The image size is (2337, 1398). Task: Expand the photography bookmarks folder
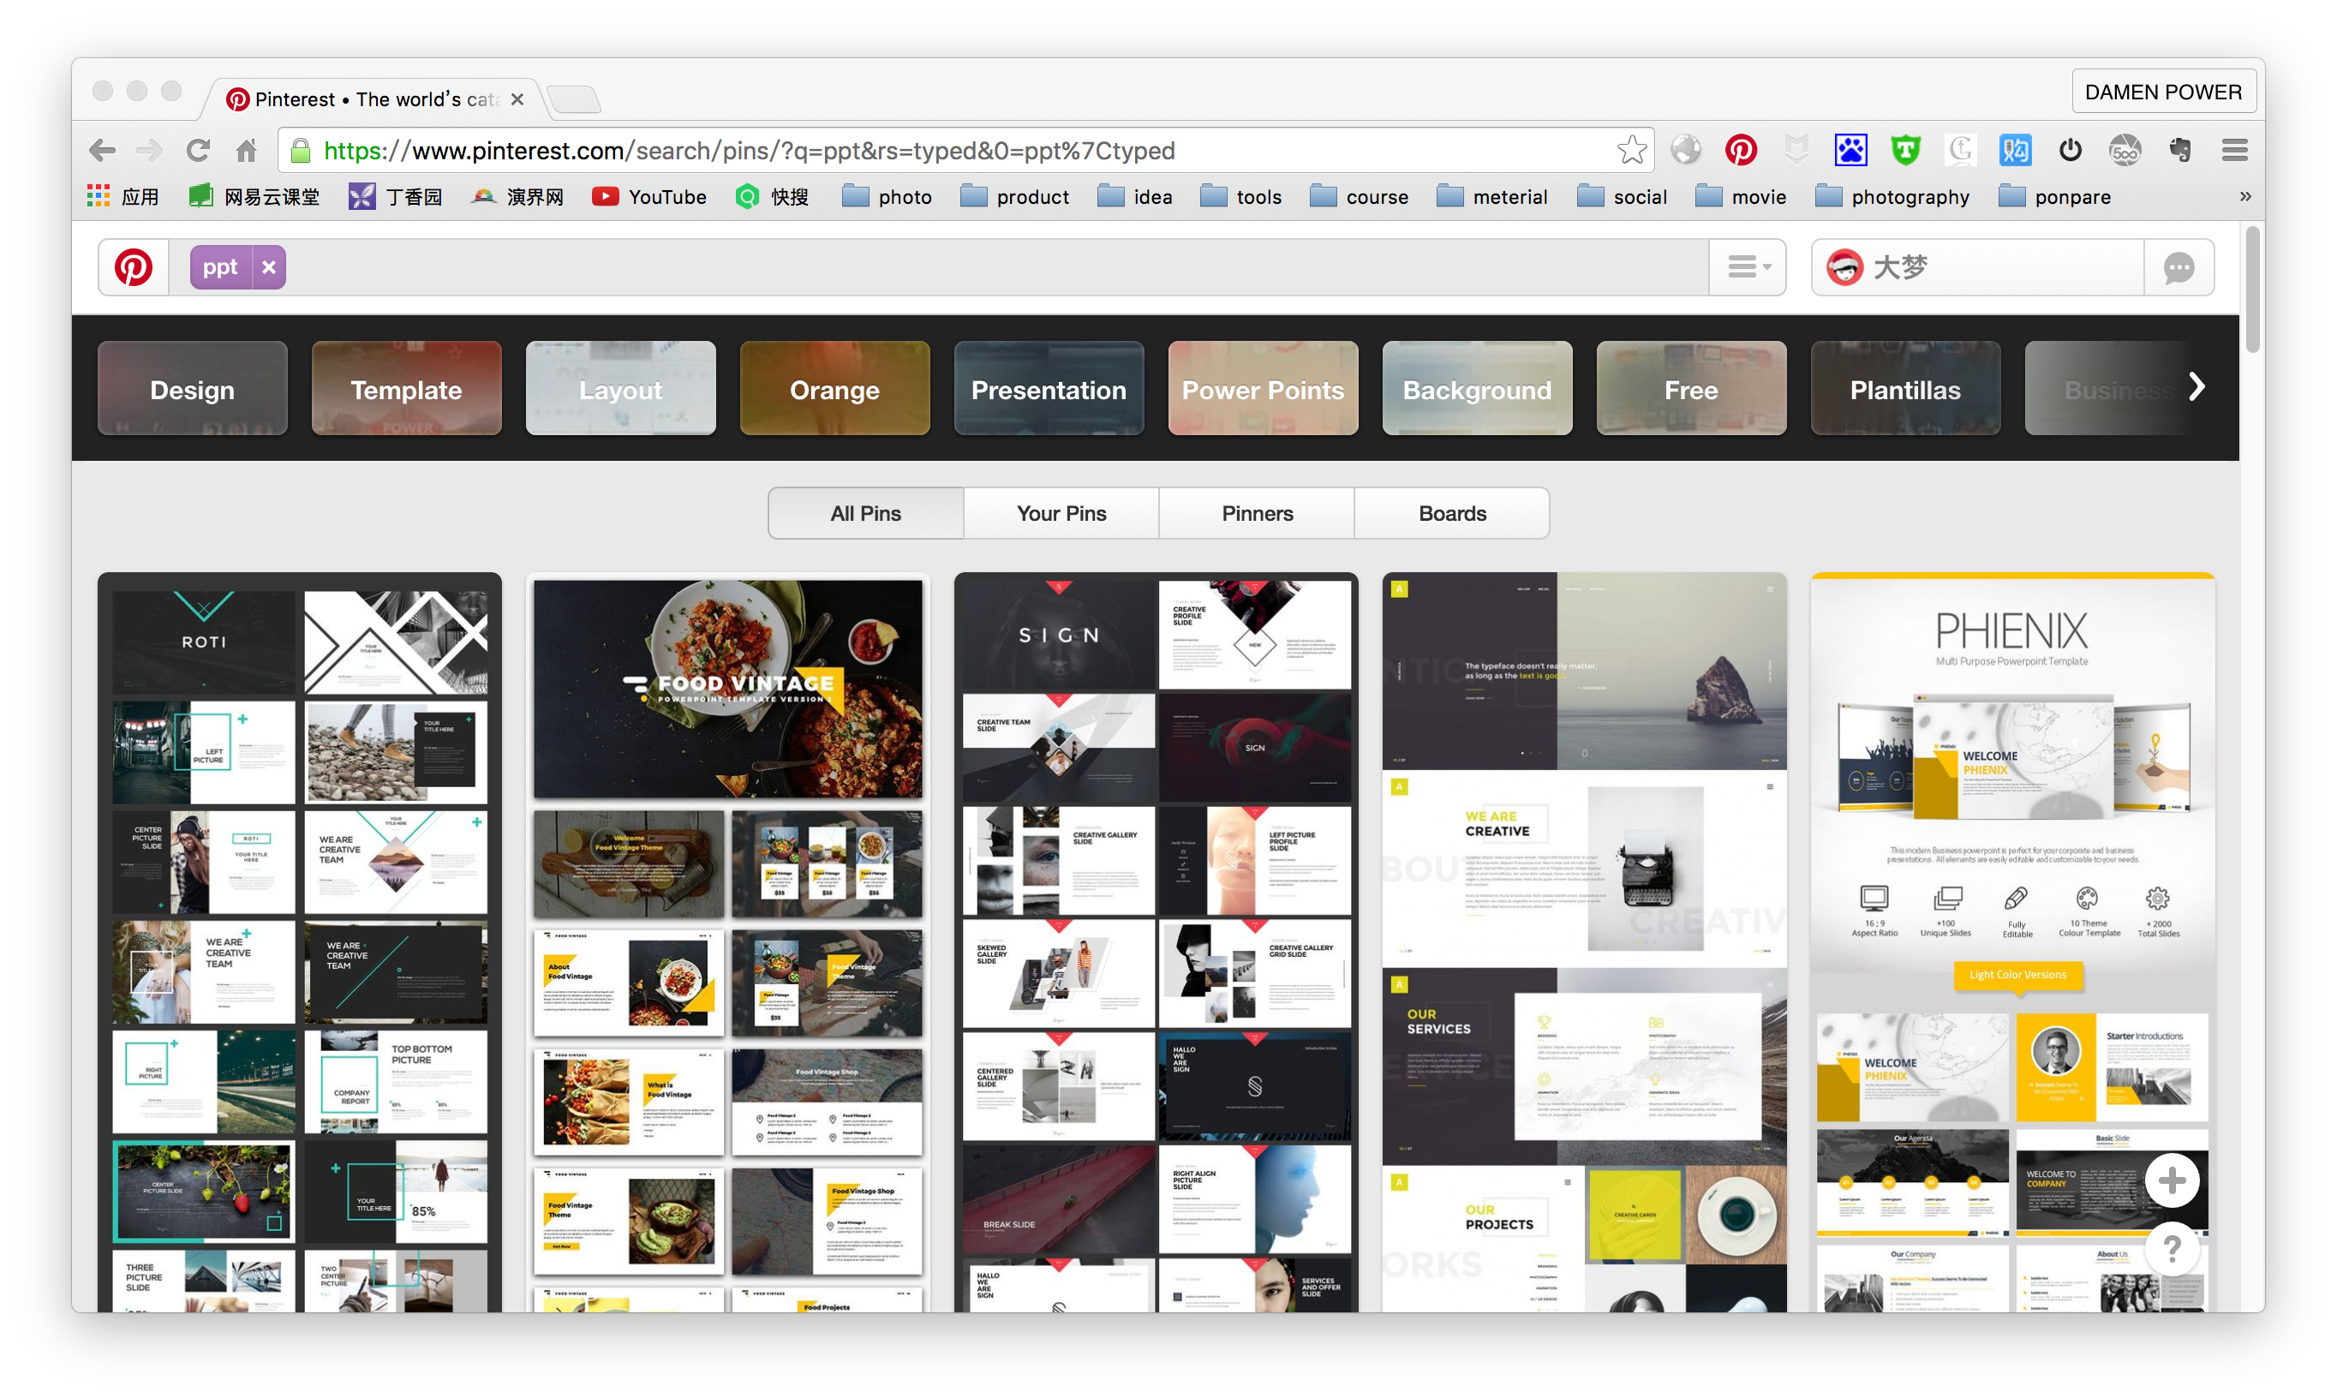coord(1892,197)
